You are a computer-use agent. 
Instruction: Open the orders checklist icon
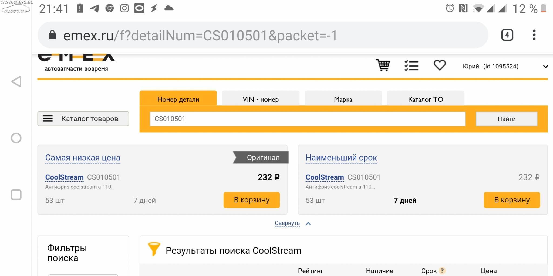click(x=412, y=65)
